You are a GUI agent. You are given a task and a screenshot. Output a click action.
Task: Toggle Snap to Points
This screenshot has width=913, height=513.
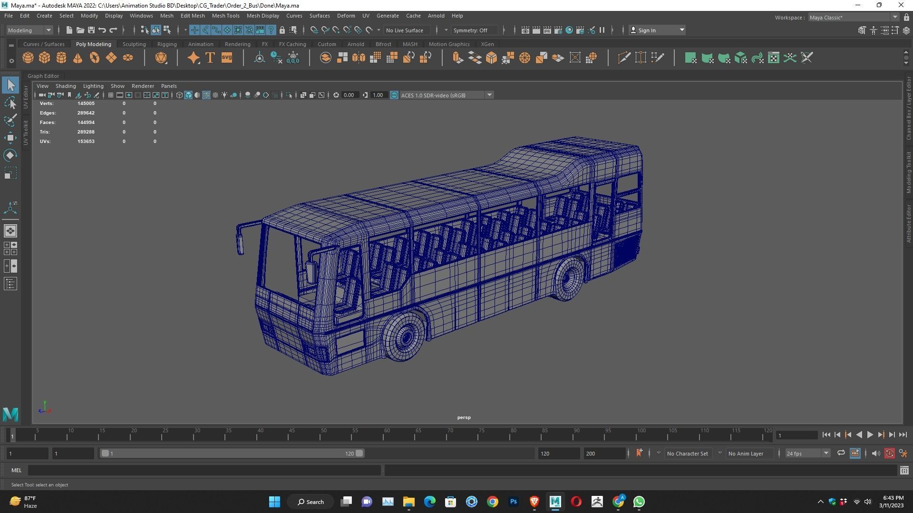(x=336, y=30)
